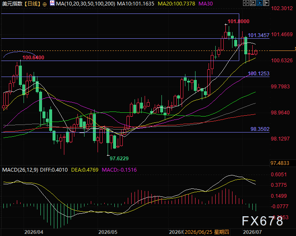Select the DEA:0.4769 legend item
This screenshot has width=296, height=236.
click(x=85, y=170)
